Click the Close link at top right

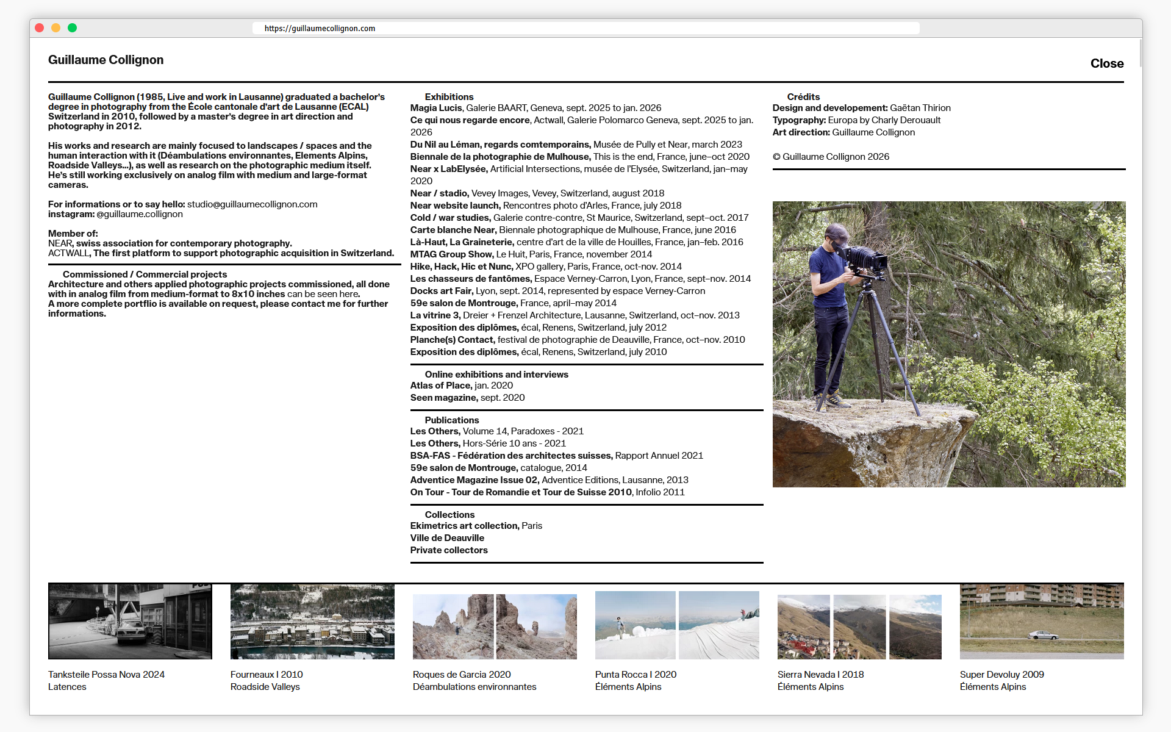click(x=1106, y=63)
